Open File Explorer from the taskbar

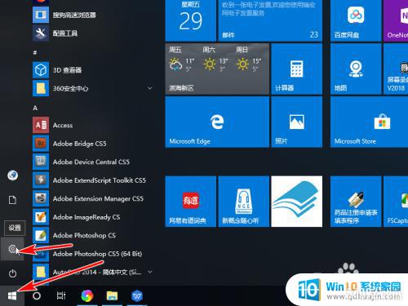(x=112, y=295)
